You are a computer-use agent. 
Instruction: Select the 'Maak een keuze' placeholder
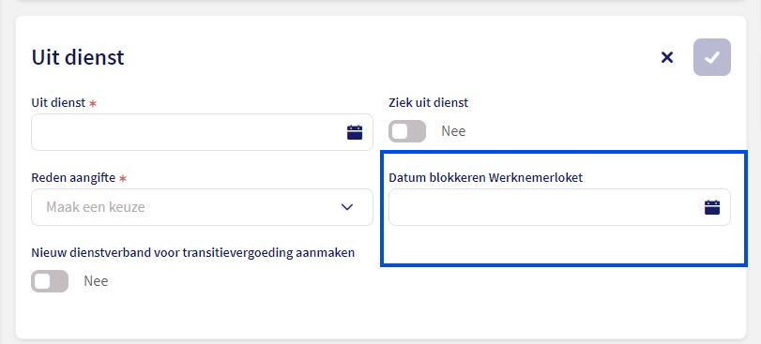[x=96, y=207]
